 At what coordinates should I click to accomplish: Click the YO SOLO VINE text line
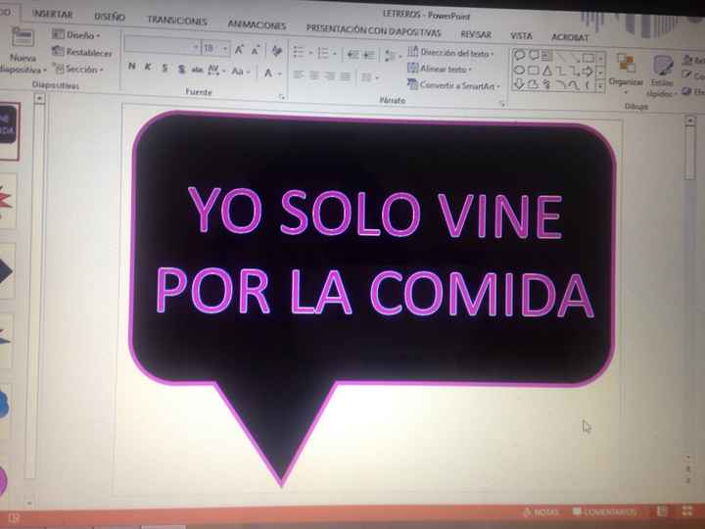tap(376, 214)
